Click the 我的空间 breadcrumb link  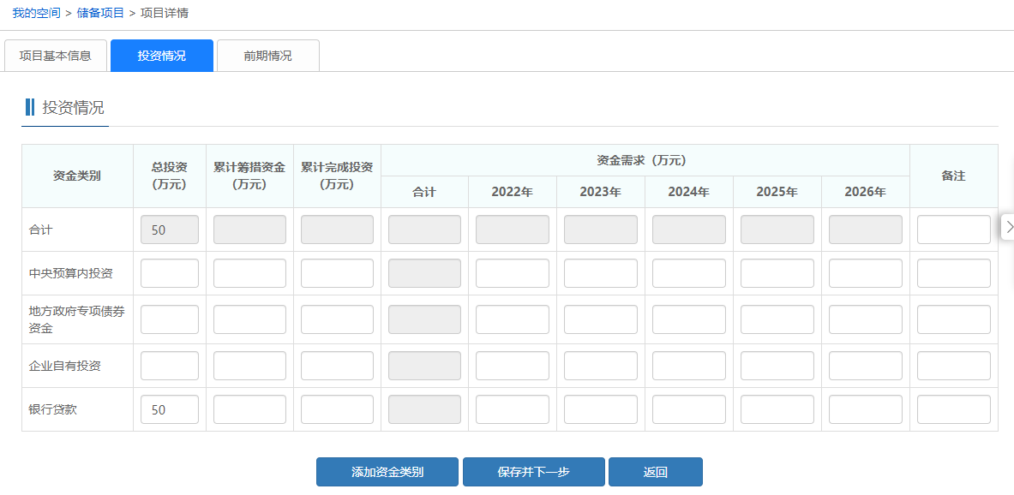click(36, 13)
